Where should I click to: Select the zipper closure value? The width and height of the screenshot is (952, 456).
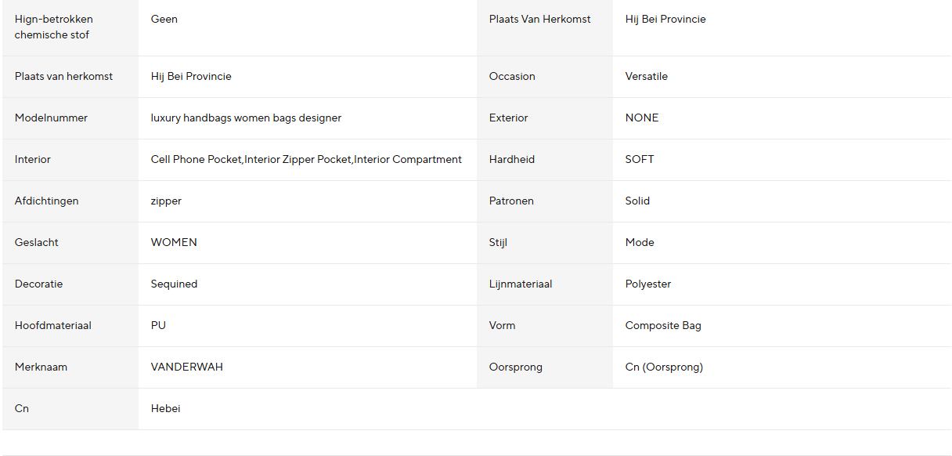click(166, 201)
